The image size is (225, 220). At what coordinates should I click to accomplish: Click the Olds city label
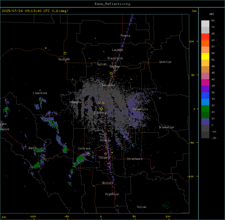coord(101,103)
